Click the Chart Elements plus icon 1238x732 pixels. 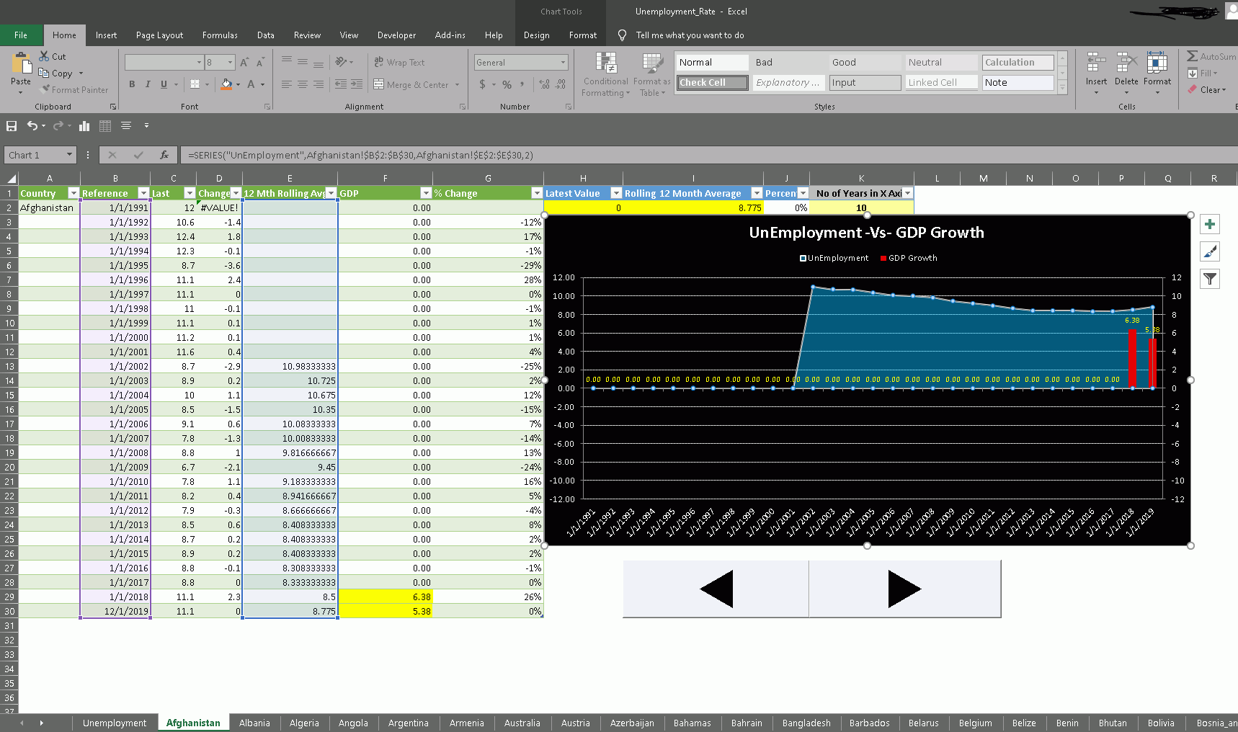[x=1209, y=224]
